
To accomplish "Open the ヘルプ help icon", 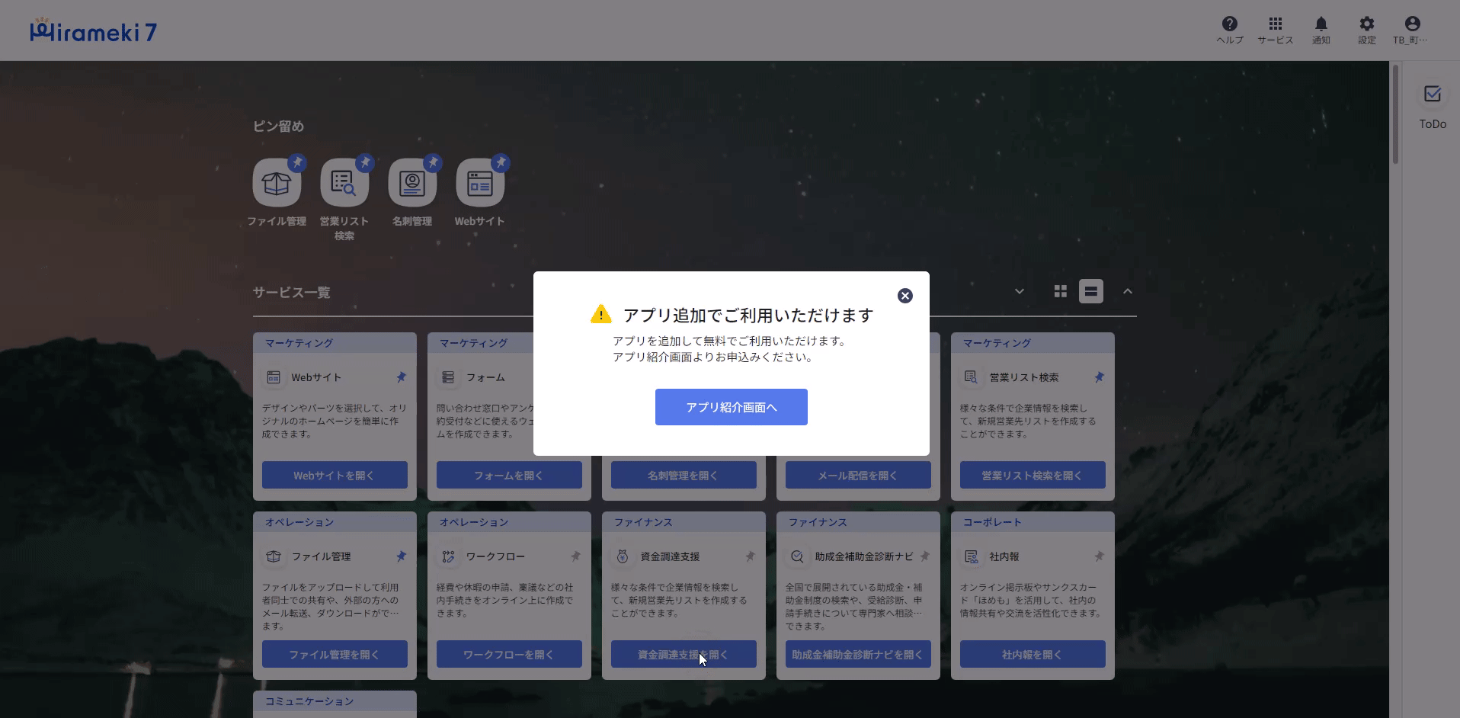I will click(1230, 30).
